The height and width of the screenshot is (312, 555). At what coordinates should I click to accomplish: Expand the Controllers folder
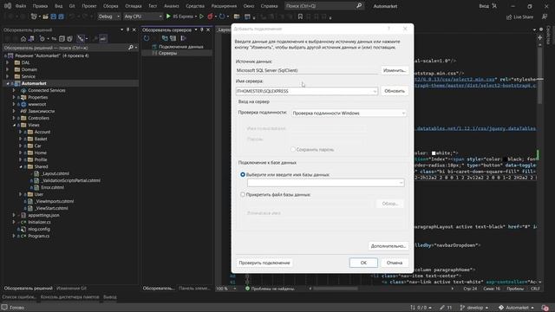pyautogui.click(x=14, y=118)
